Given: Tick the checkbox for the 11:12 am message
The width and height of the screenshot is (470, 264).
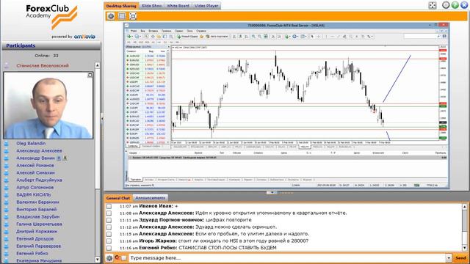Looking at the screenshot, I should click(x=109, y=227).
